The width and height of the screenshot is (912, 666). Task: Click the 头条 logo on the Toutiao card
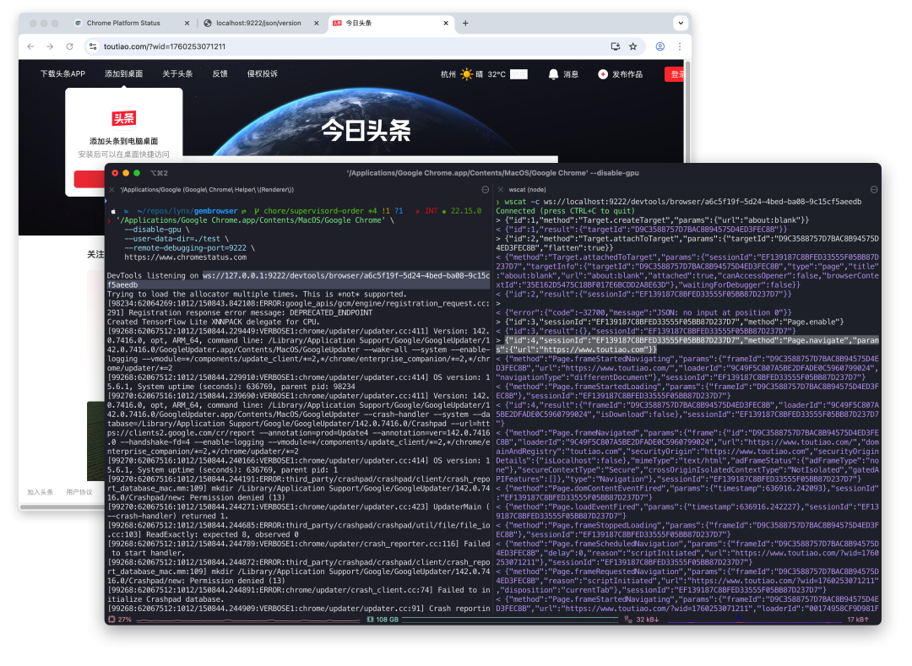[x=124, y=117]
